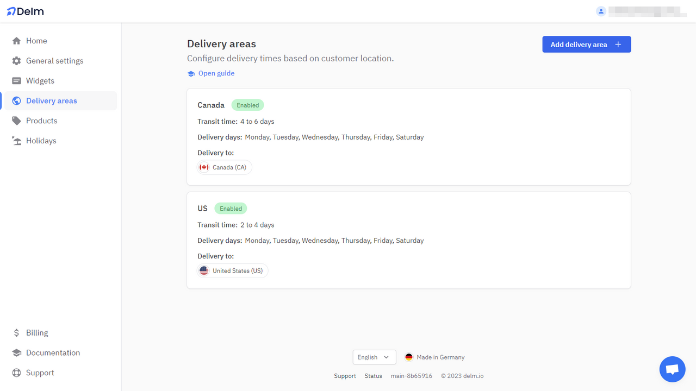Viewport: 696px width, 391px height.
Task: Click the Enabled badge on the US area
Action: (x=231, y=208)
